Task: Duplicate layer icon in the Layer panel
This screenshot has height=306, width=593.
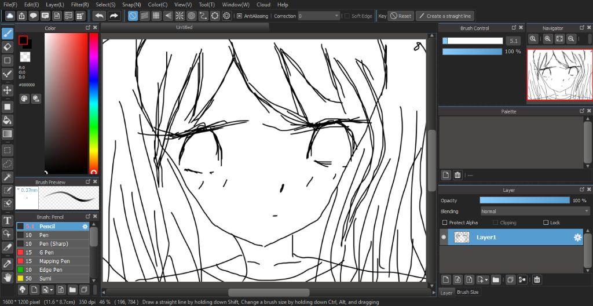Action: point(510,280)
